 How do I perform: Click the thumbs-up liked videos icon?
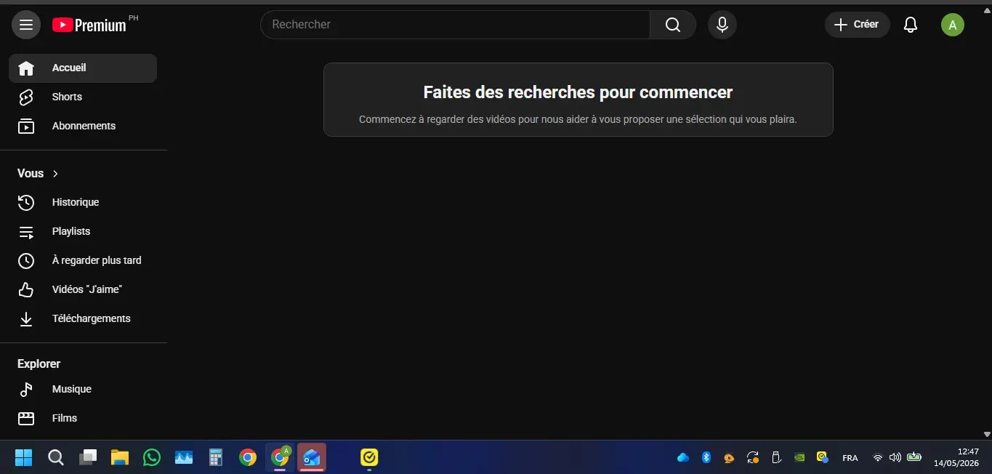tap(26, 289)
